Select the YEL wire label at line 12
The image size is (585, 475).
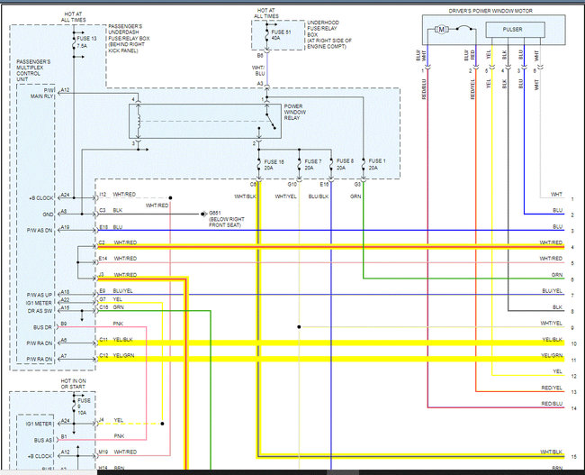coord(557,371)
